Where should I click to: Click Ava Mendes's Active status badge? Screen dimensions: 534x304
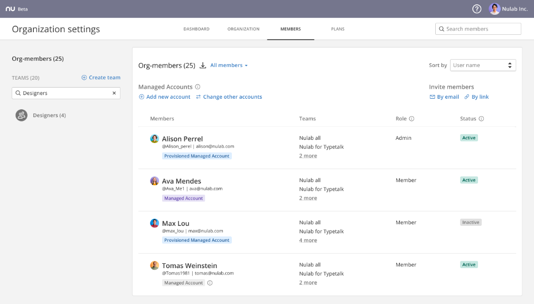pyautogui.click(x=469, y=180)
